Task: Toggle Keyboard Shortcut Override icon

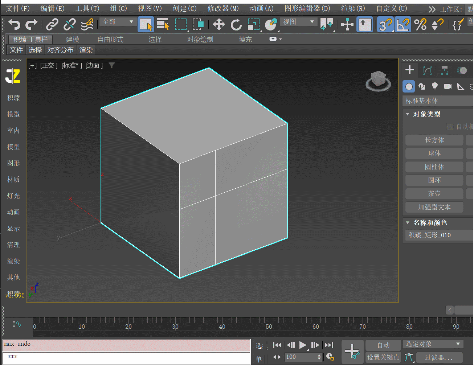Action: point(365,25)
